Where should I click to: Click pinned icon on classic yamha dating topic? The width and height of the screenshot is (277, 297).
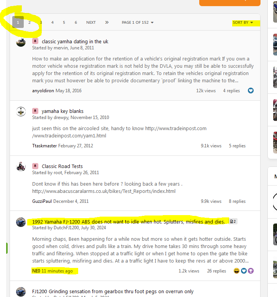coord(35,41)
